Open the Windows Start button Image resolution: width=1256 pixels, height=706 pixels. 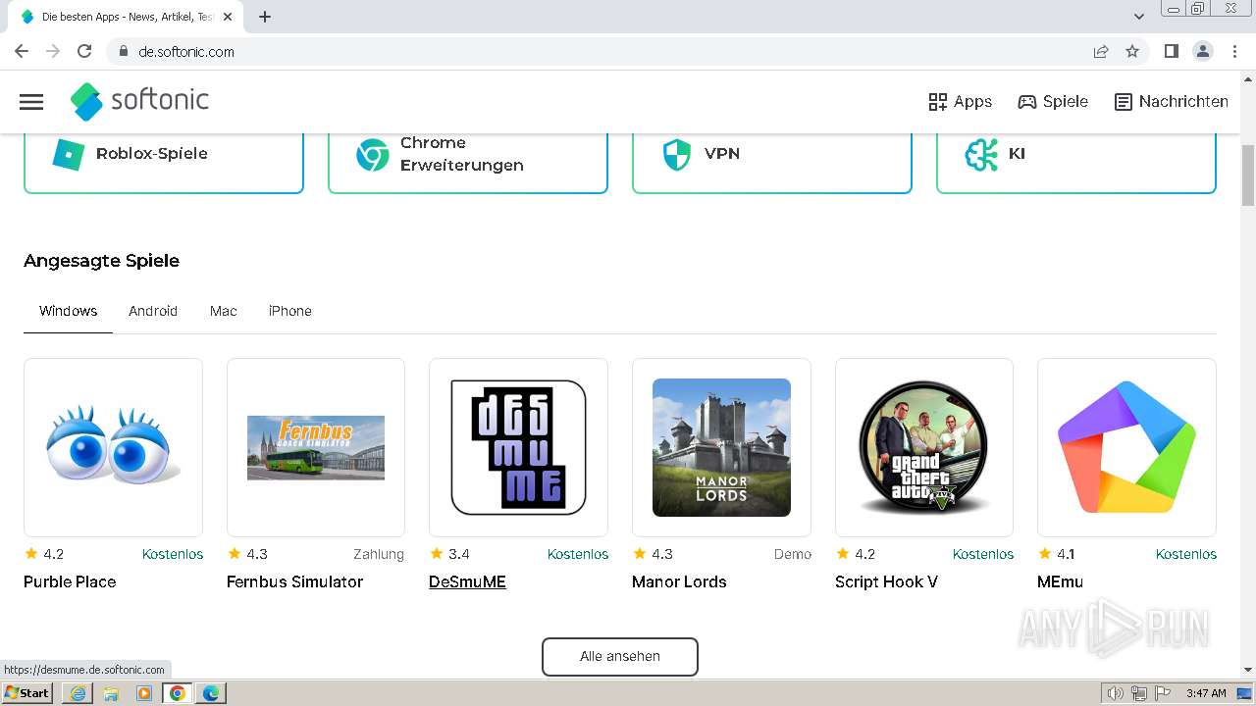point(27,693)
